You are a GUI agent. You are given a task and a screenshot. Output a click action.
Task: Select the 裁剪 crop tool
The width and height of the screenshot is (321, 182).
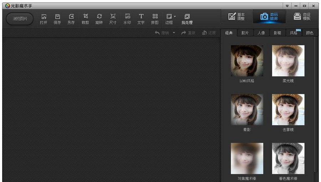pyautogui.click(x=85, y=19)
